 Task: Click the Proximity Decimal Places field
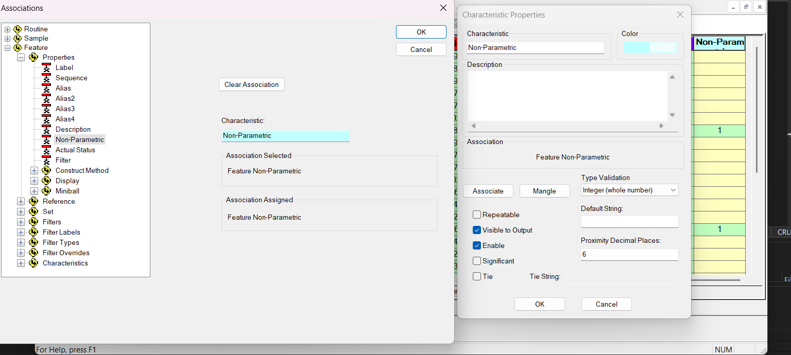[630, 254]
